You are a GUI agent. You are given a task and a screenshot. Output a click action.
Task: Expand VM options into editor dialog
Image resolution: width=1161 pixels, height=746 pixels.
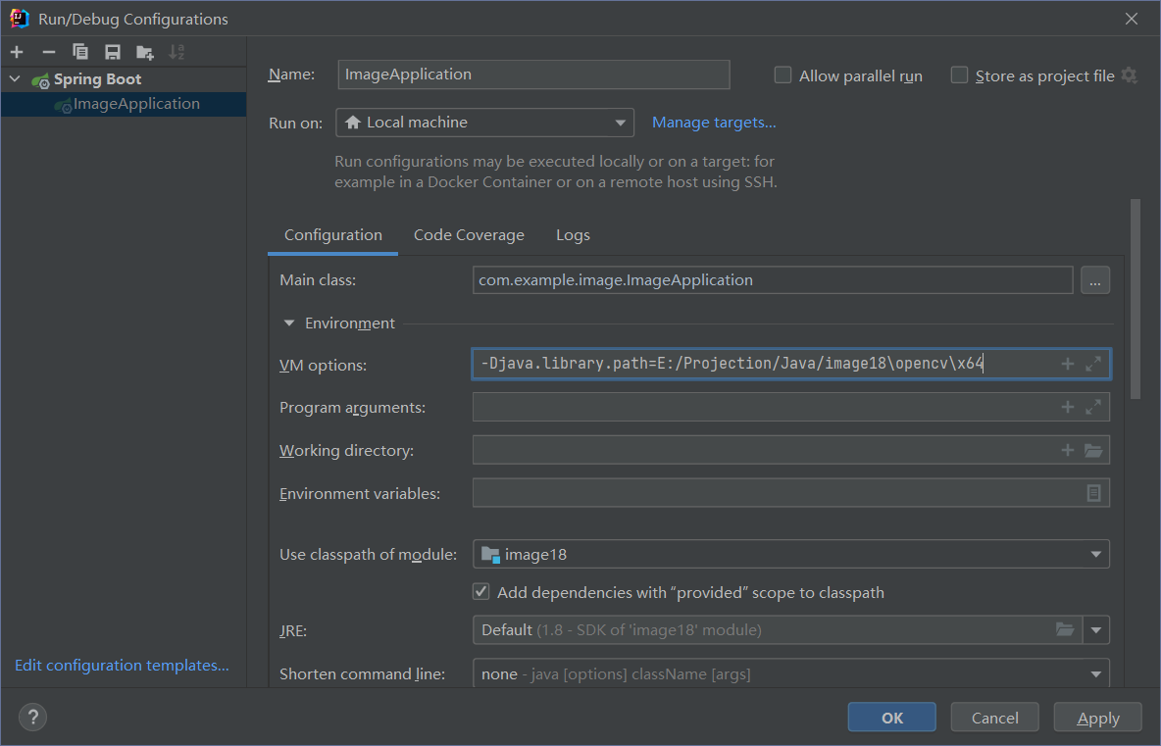click(1094, 364)
